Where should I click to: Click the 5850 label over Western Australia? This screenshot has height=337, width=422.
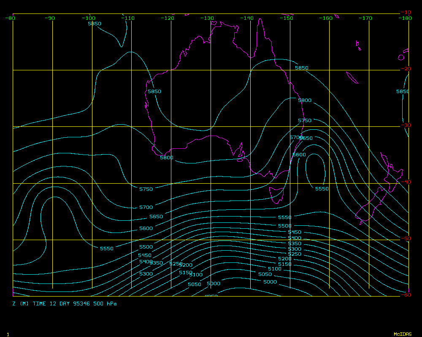tap(154, 91)
